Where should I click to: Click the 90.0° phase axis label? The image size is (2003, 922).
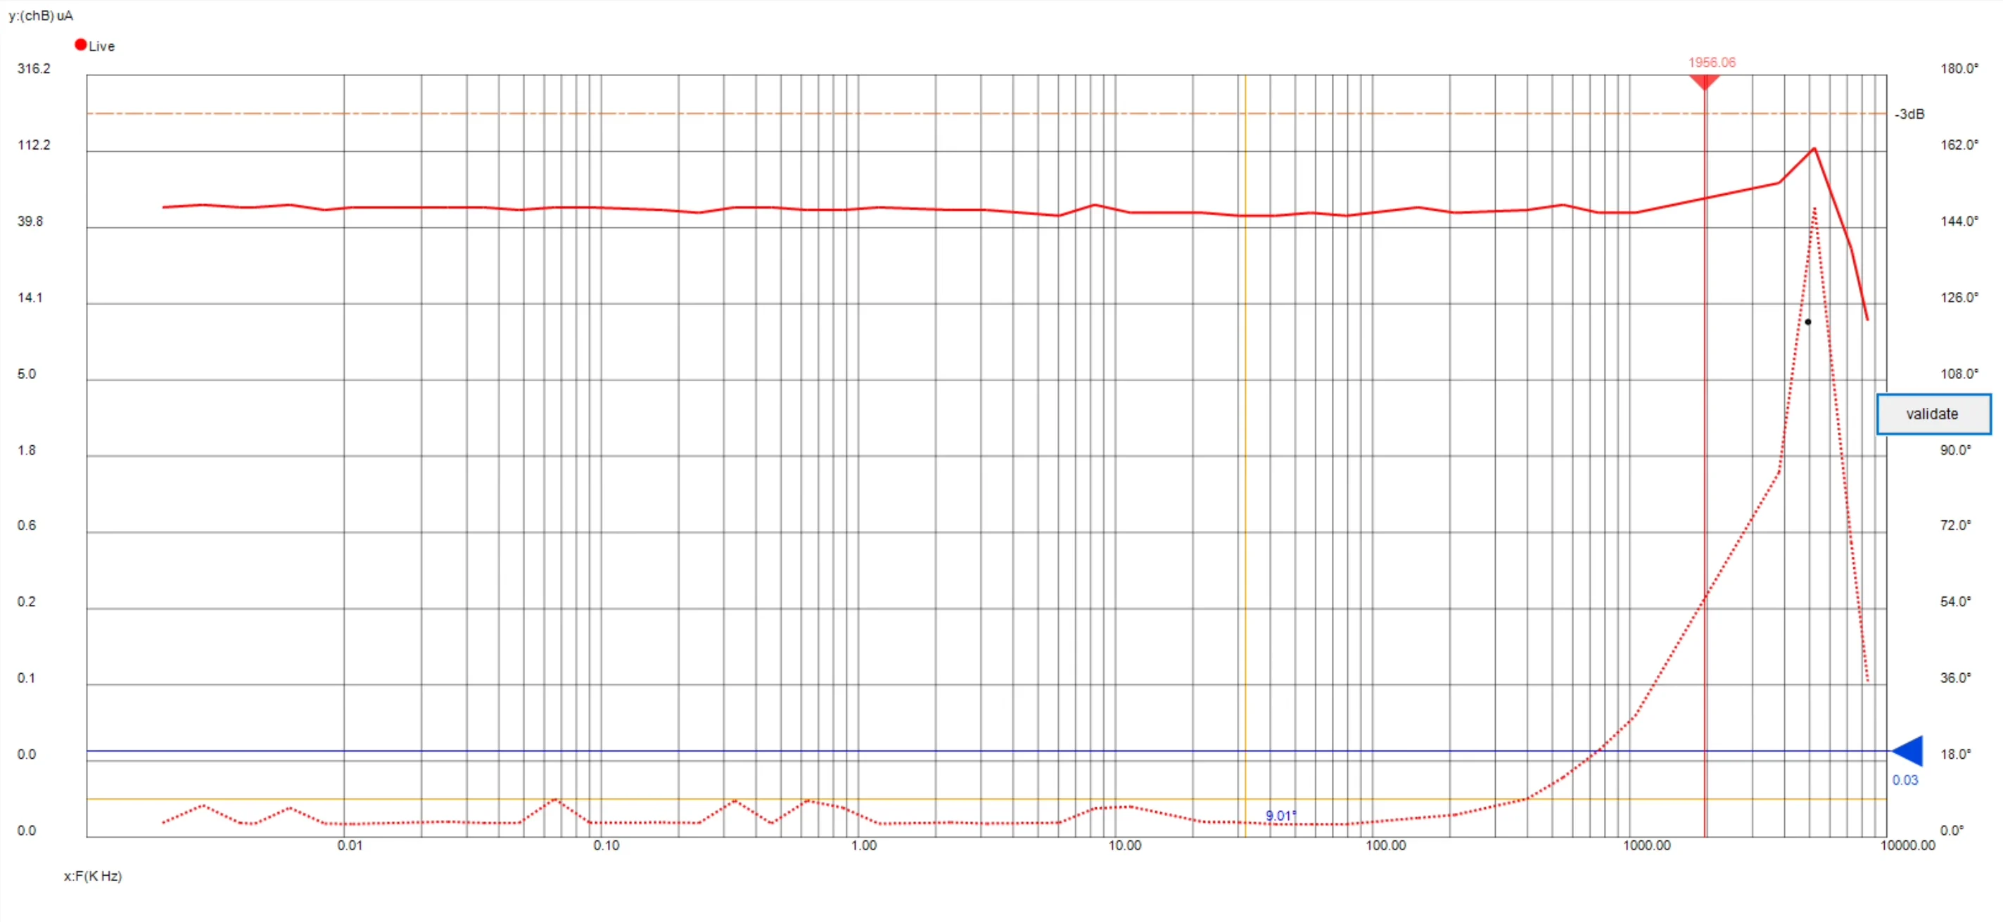1954,450
